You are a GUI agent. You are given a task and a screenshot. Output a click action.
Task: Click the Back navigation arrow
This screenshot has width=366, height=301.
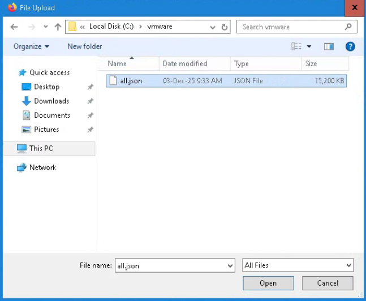[14, 27]
